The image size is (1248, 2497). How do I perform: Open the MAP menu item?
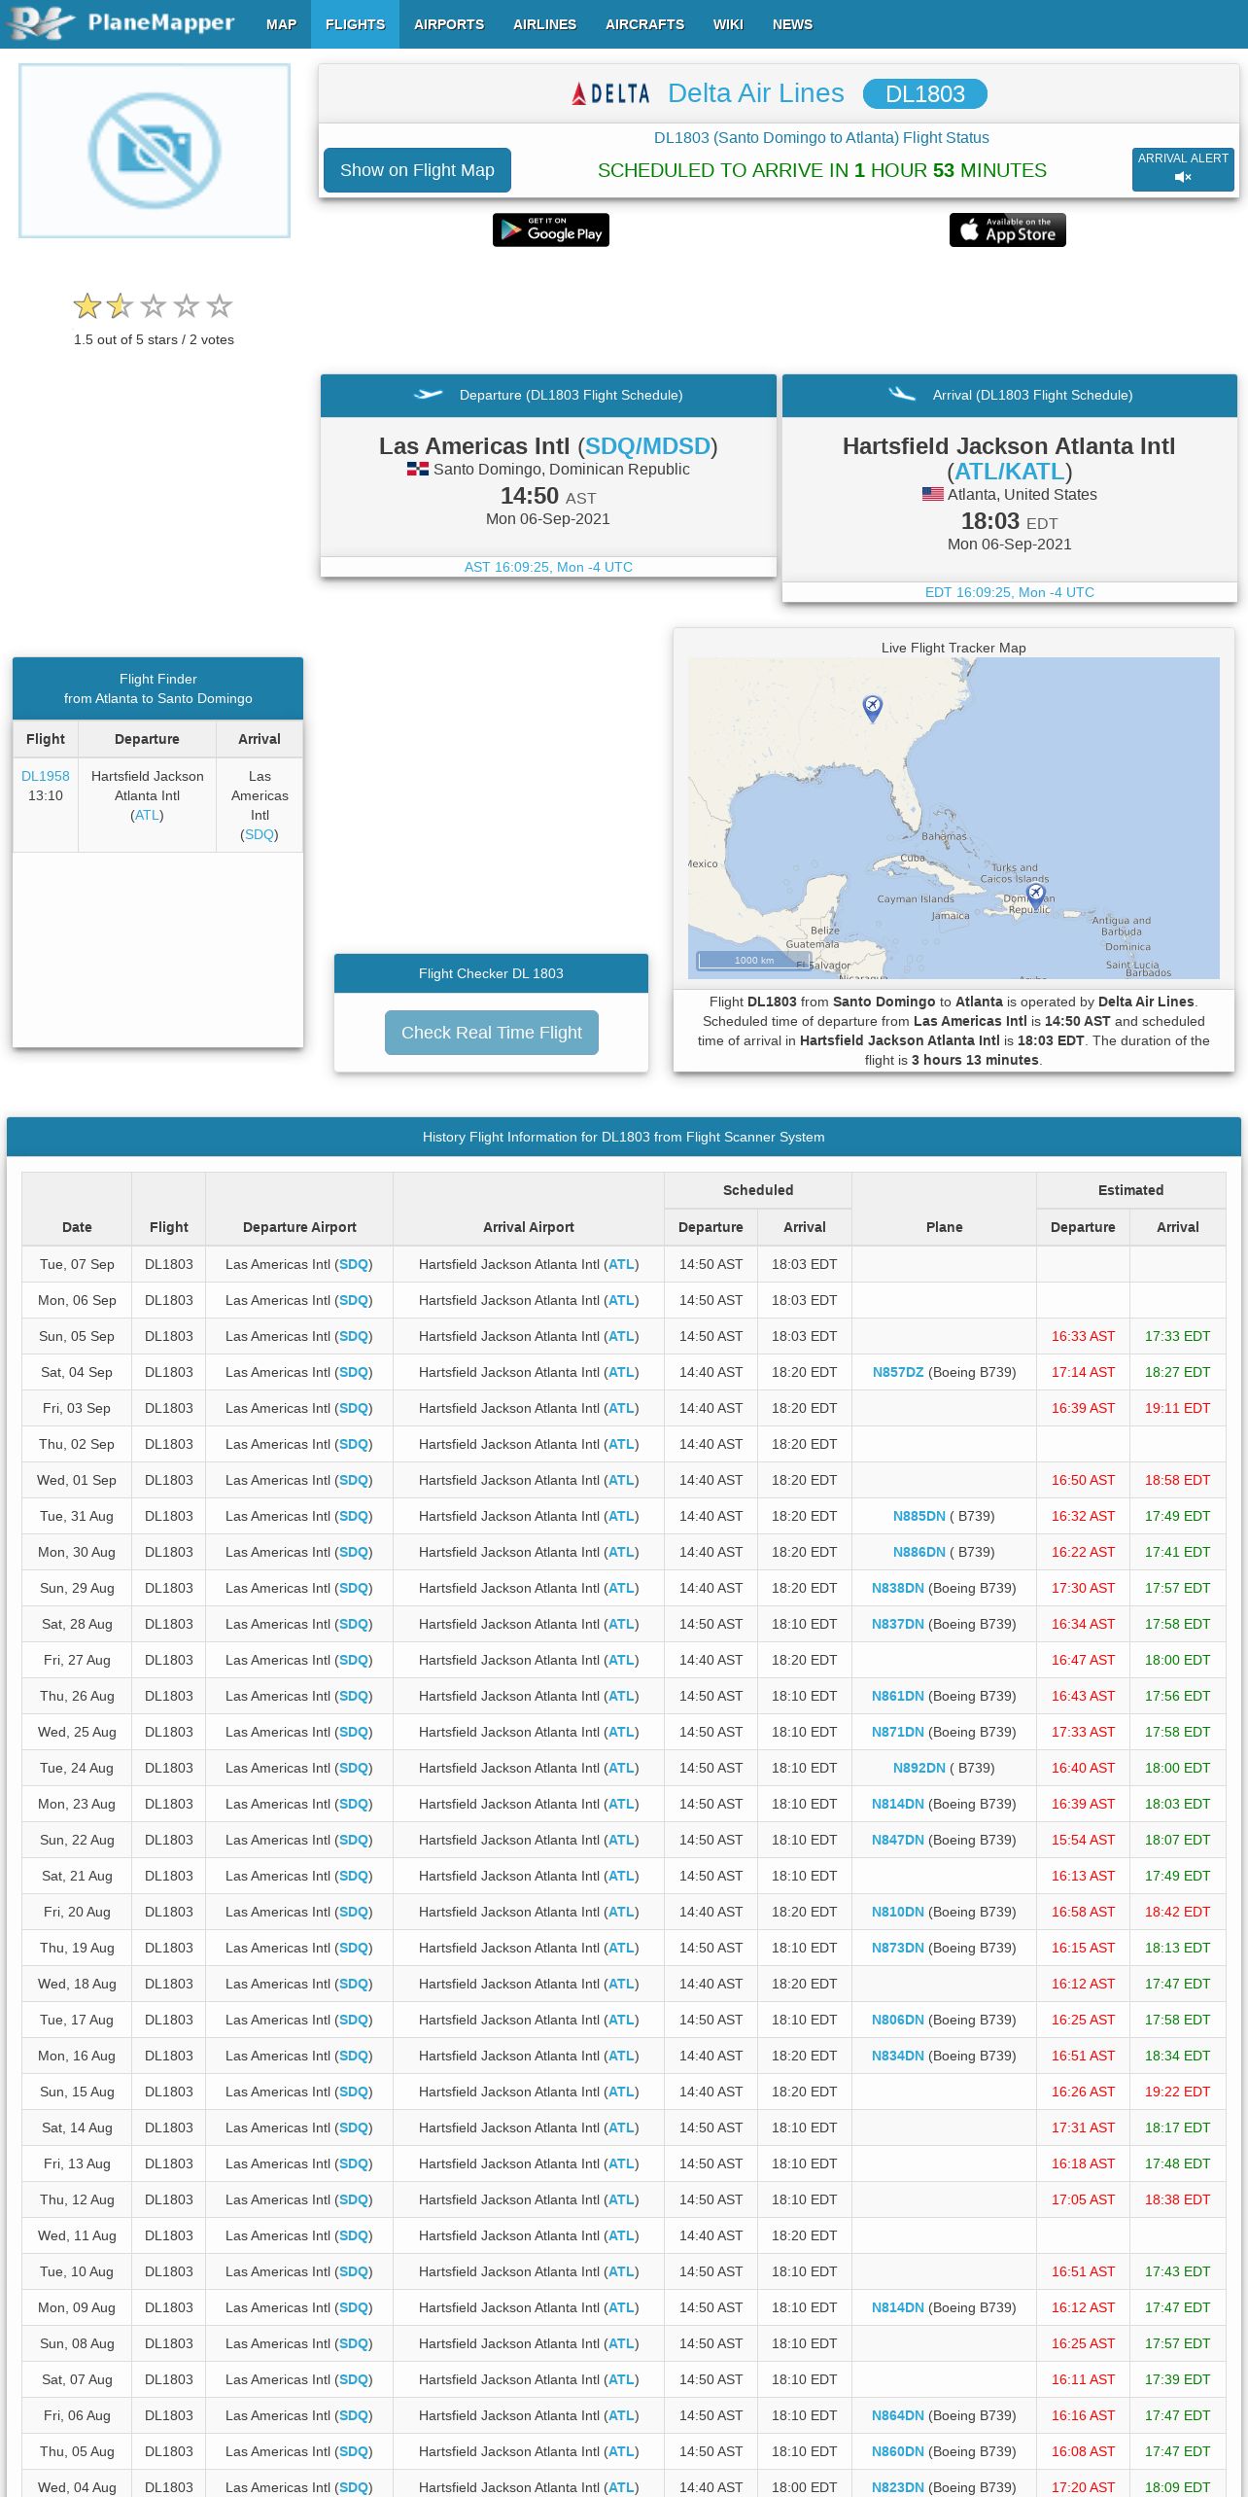click(x=281, y=24)
